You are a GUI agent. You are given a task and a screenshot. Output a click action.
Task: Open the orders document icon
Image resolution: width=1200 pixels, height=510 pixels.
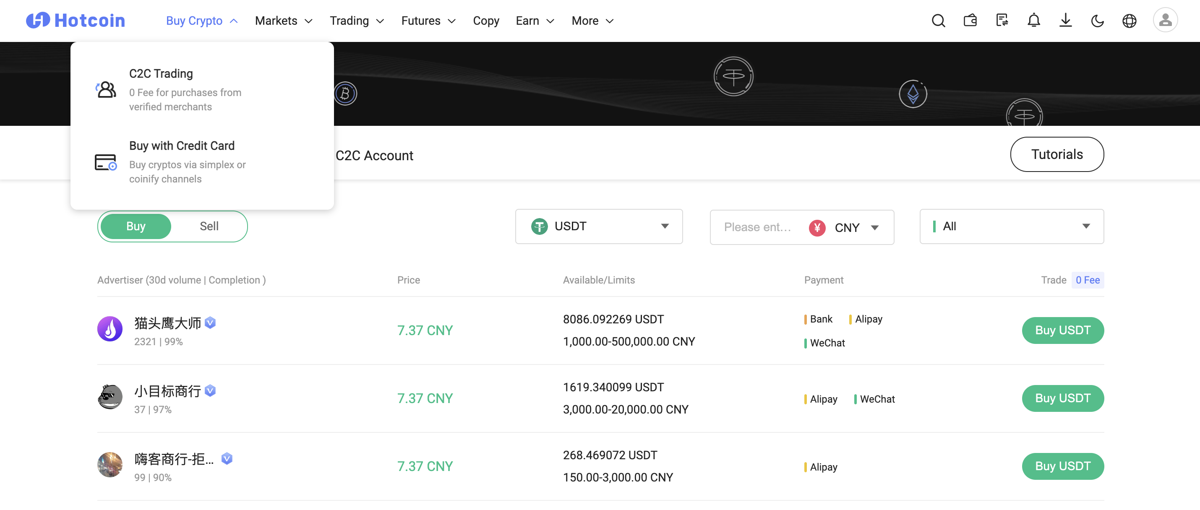(1002, 21)
